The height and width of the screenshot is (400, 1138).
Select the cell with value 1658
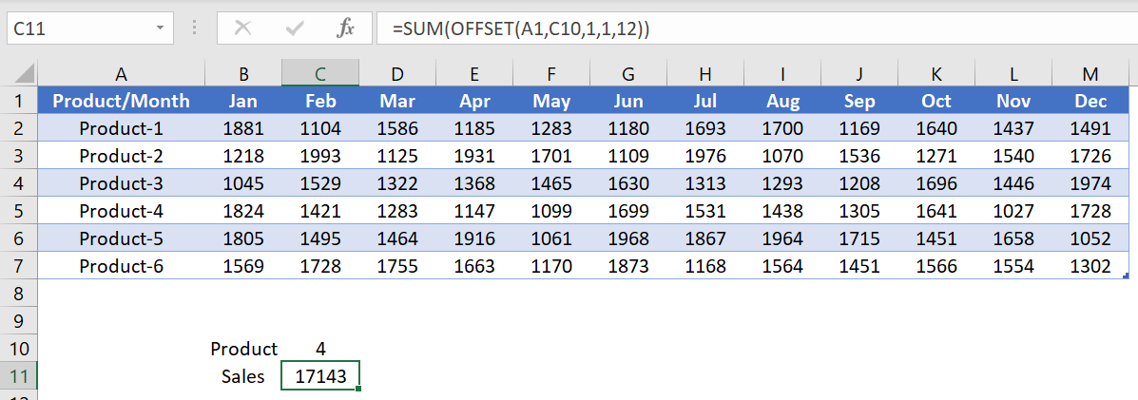tap(1013, 238)
